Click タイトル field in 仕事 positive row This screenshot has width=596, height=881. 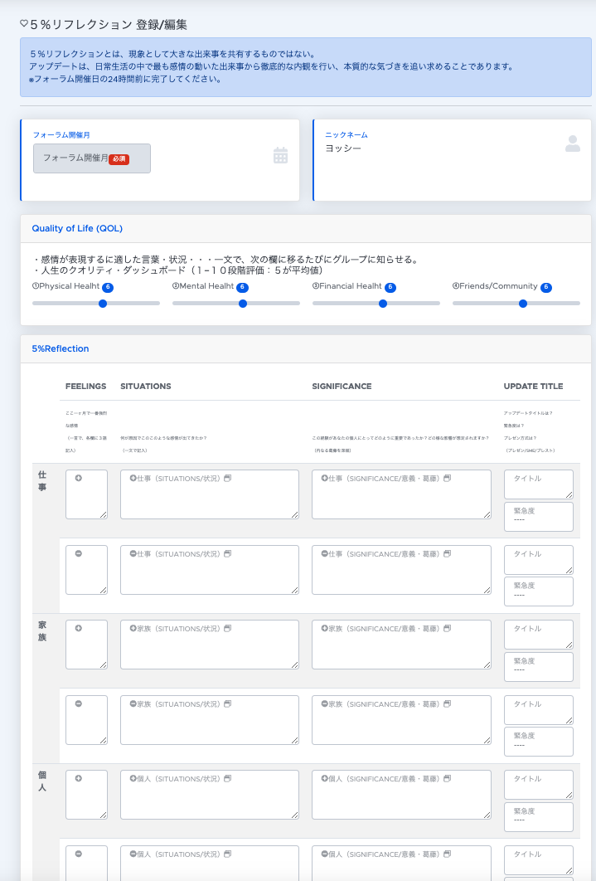click(538, 484)
